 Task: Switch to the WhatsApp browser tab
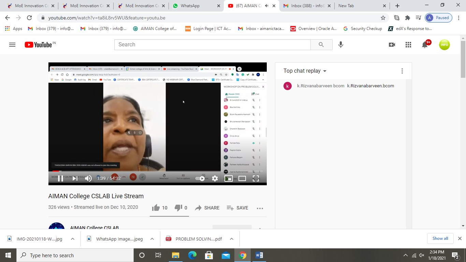click(x=197, y=6)
